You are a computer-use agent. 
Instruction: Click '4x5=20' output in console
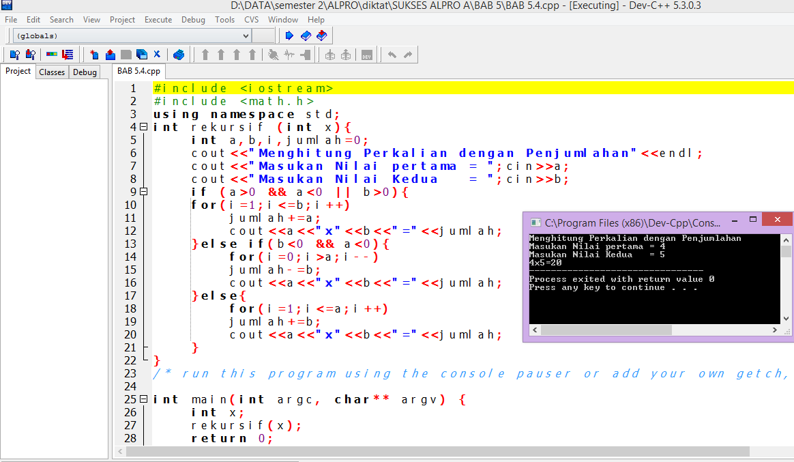[x=546, y=263]
